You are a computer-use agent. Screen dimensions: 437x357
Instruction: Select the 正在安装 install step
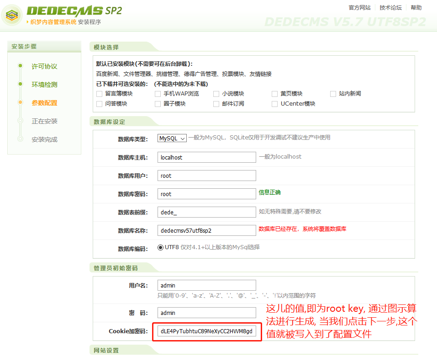pos(44,121)
